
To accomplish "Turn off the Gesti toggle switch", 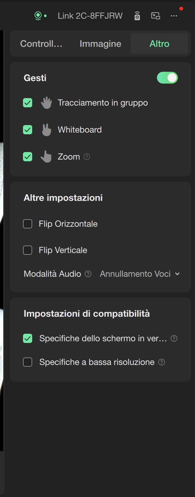I will [167, 78].
